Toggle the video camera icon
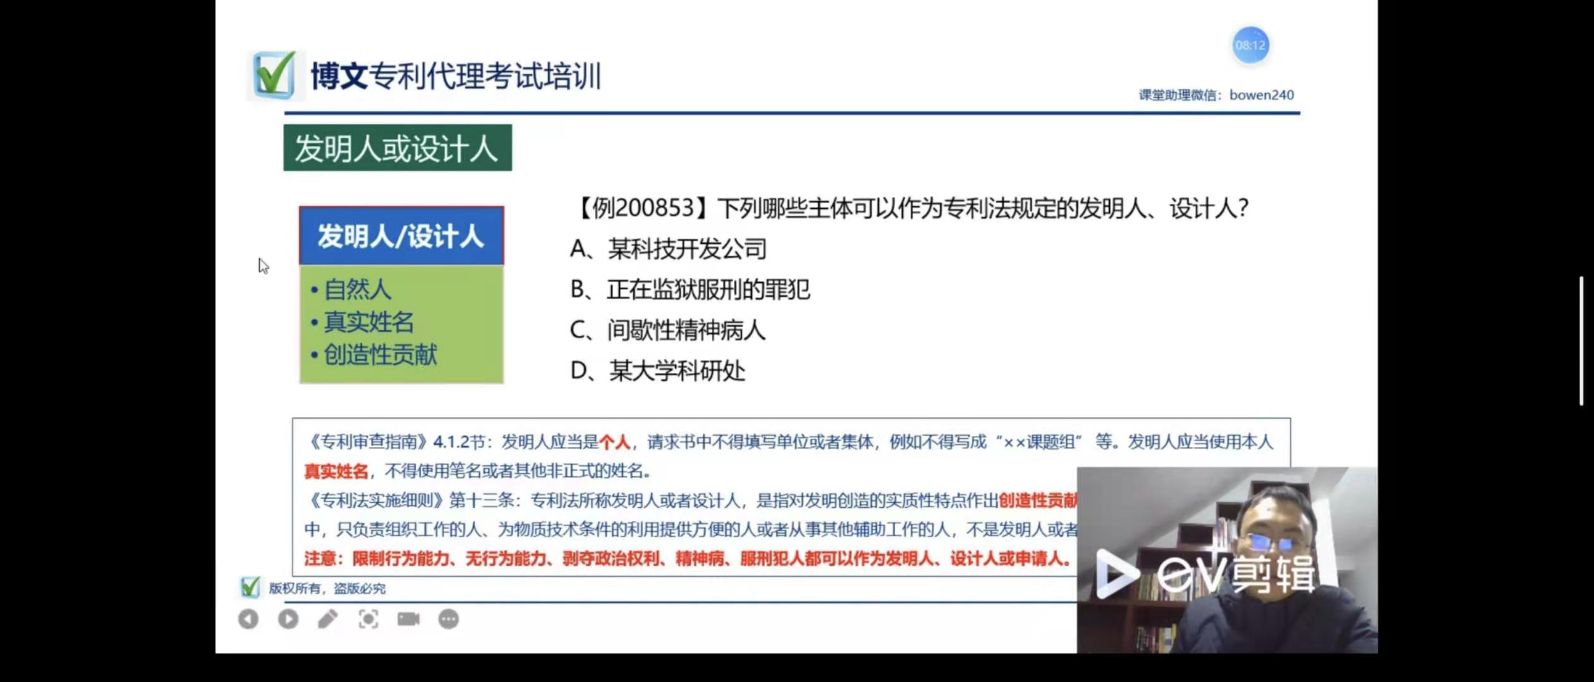 [408, 619]
